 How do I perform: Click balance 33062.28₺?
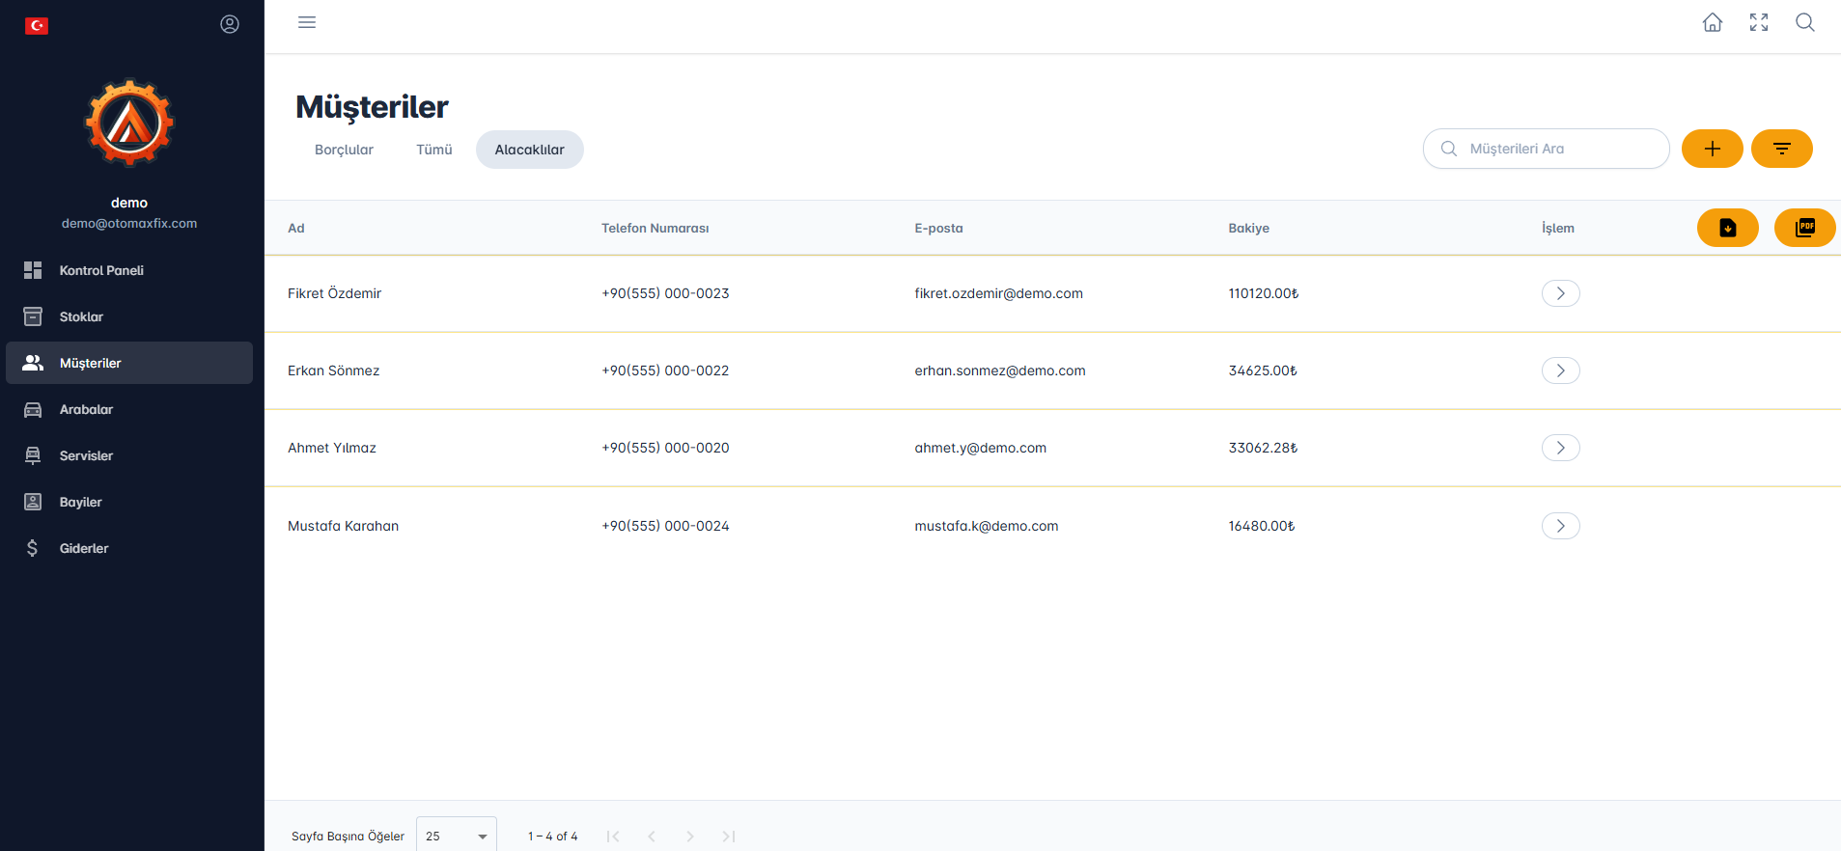tap(1263, 448)
